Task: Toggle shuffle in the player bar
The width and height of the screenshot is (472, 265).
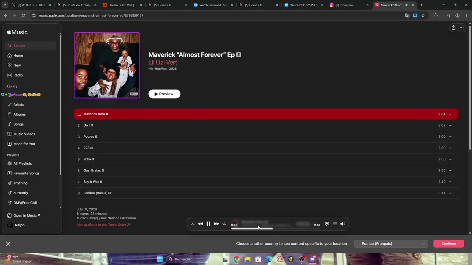Action: pos(192,224)
